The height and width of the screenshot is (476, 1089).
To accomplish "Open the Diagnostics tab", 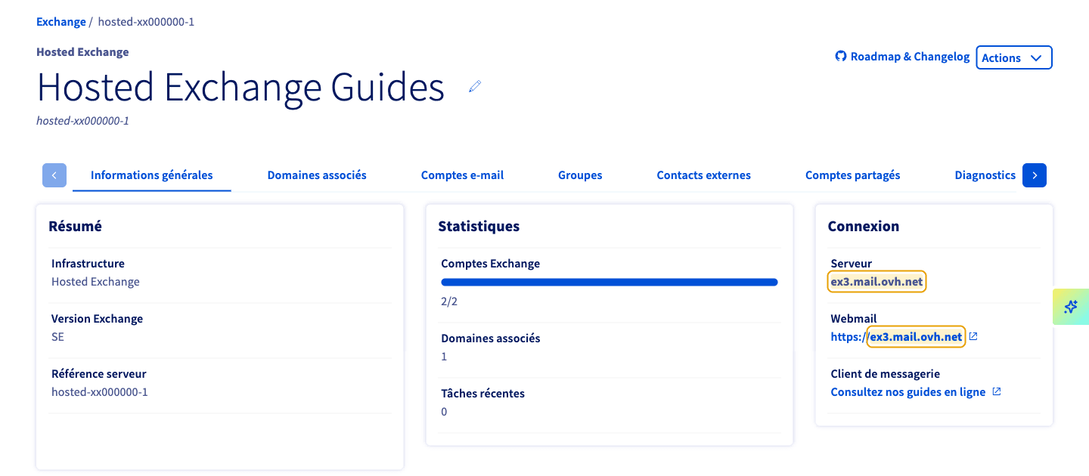I will (985, 175).
